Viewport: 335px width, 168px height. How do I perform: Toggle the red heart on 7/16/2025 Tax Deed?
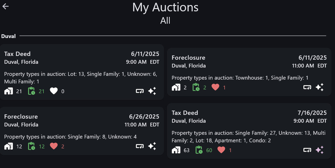(x=221, y=150)
